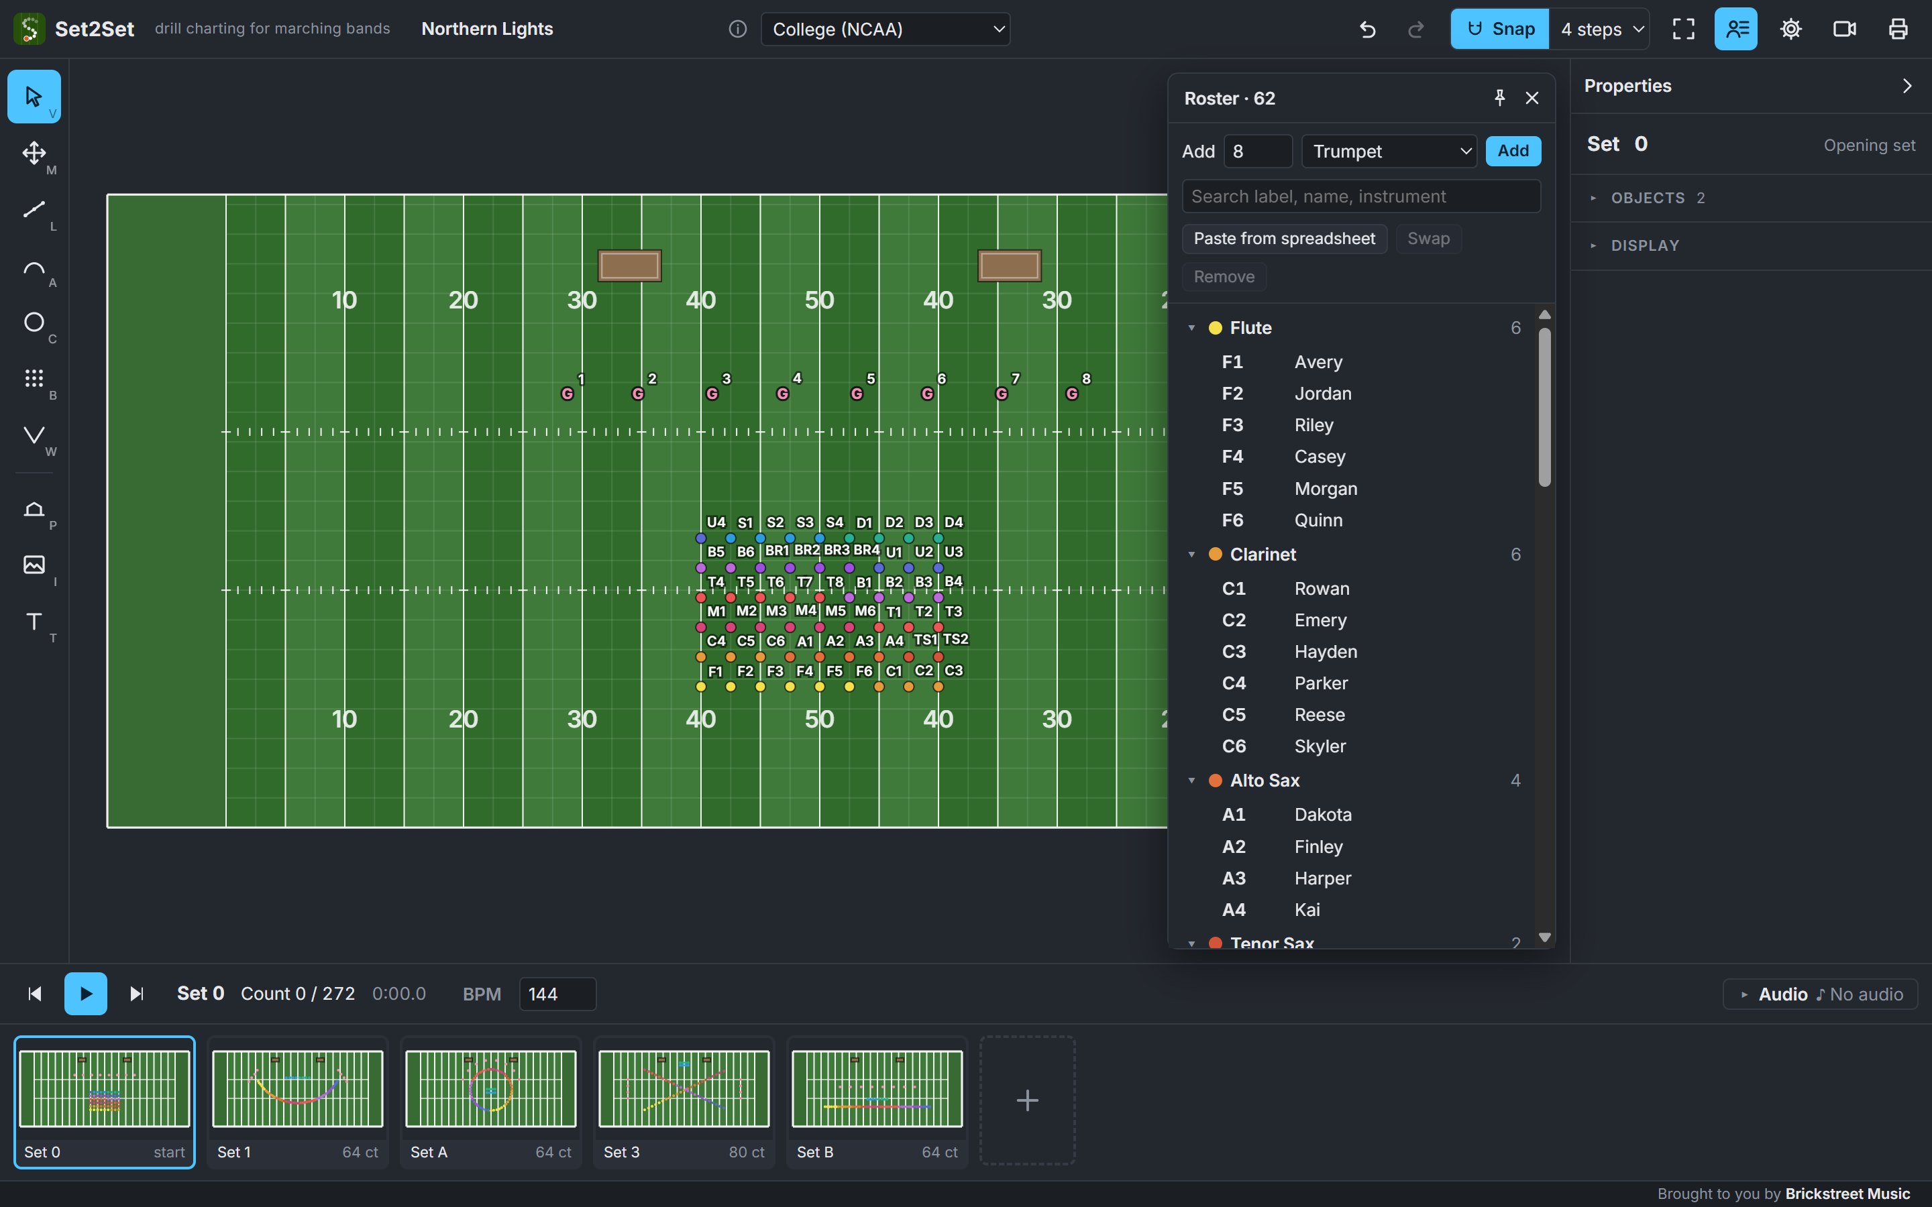The height and width of the screenshot is (1207, 1932).
Task: Expand the Audio section
Action: pos(1820,994)
